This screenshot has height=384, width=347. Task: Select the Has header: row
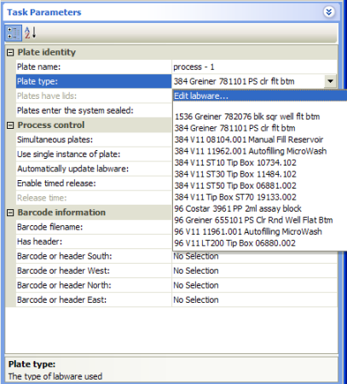[x=94, y=241]
